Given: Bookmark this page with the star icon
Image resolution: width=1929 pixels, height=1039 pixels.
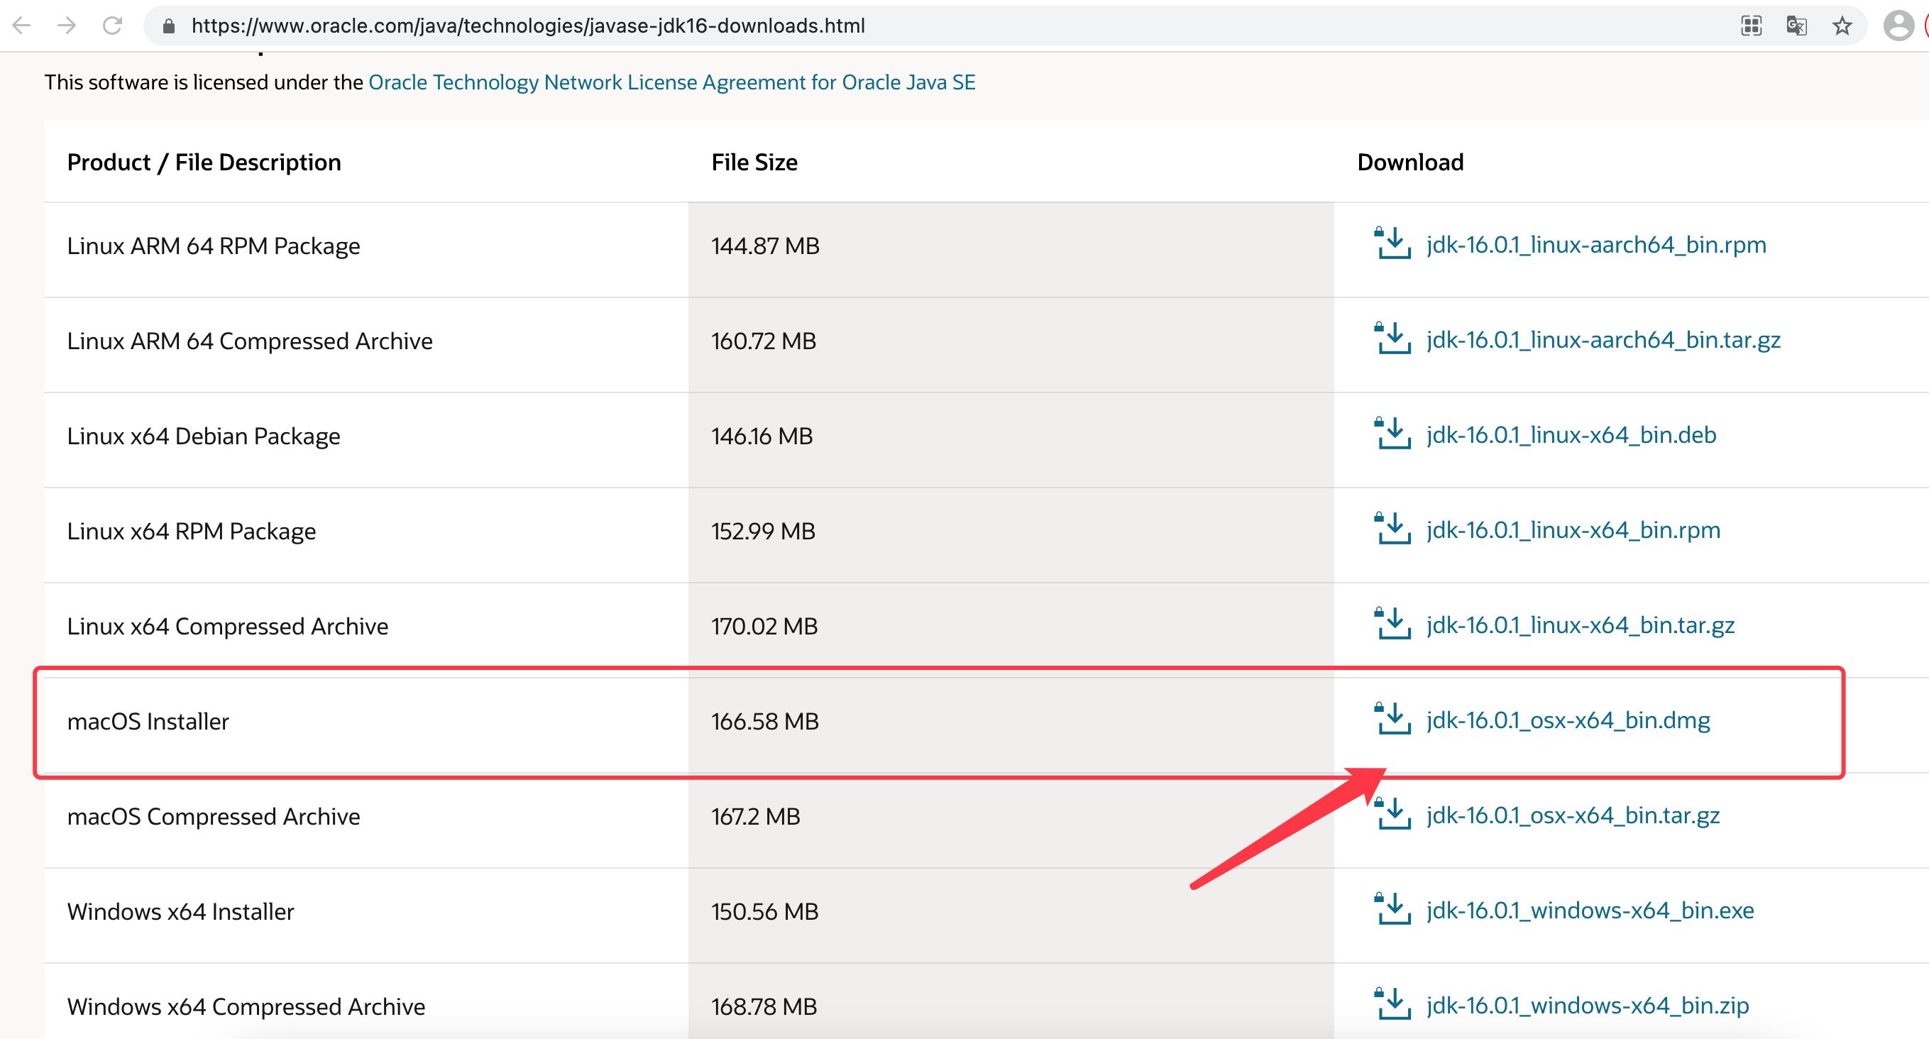Looking at the screenshot, I should pyautogui.click(x=1842, y=26).
